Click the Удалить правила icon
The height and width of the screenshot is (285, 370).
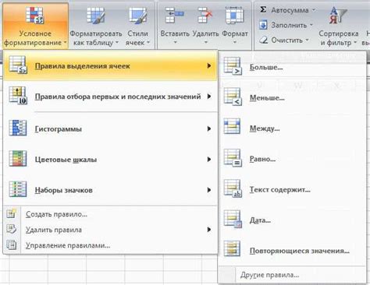tap(12, 229)
